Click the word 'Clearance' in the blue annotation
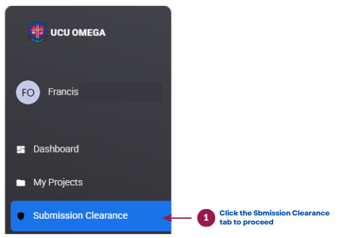 click(310, 213)
